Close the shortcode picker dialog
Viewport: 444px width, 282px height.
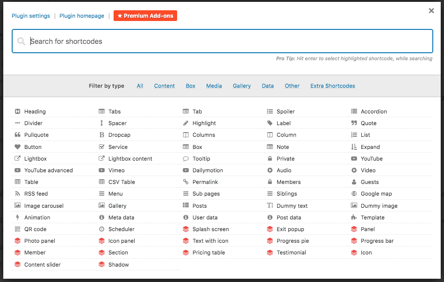pyautogui.click(x=431, y=10)
